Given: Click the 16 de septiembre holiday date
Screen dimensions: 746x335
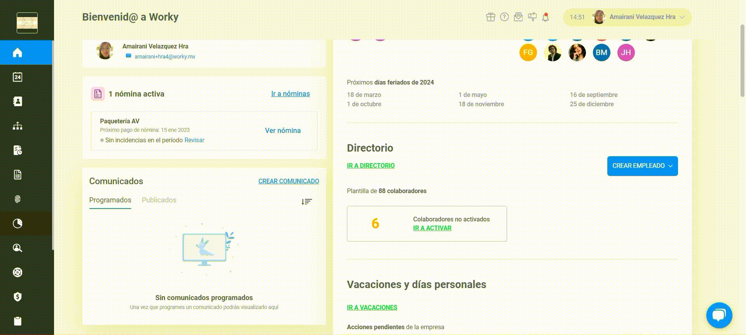Looking at the screenshot, I should click(x=594, y=95).
